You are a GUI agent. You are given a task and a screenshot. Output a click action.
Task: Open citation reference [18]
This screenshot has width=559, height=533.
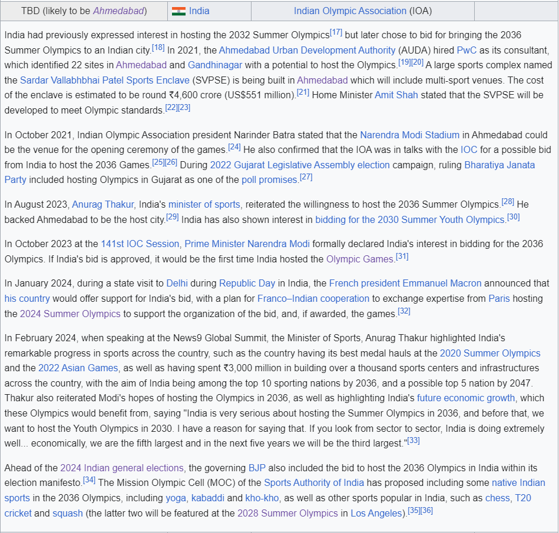tap(158, 47)
